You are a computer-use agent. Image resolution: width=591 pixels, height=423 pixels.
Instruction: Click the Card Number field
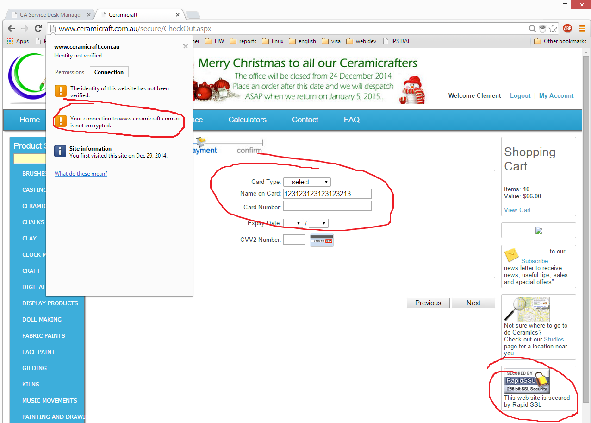tap(327, 206)
